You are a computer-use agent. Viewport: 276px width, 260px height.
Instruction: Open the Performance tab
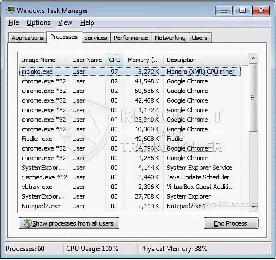pyautogui.click(x=131, y=38)
